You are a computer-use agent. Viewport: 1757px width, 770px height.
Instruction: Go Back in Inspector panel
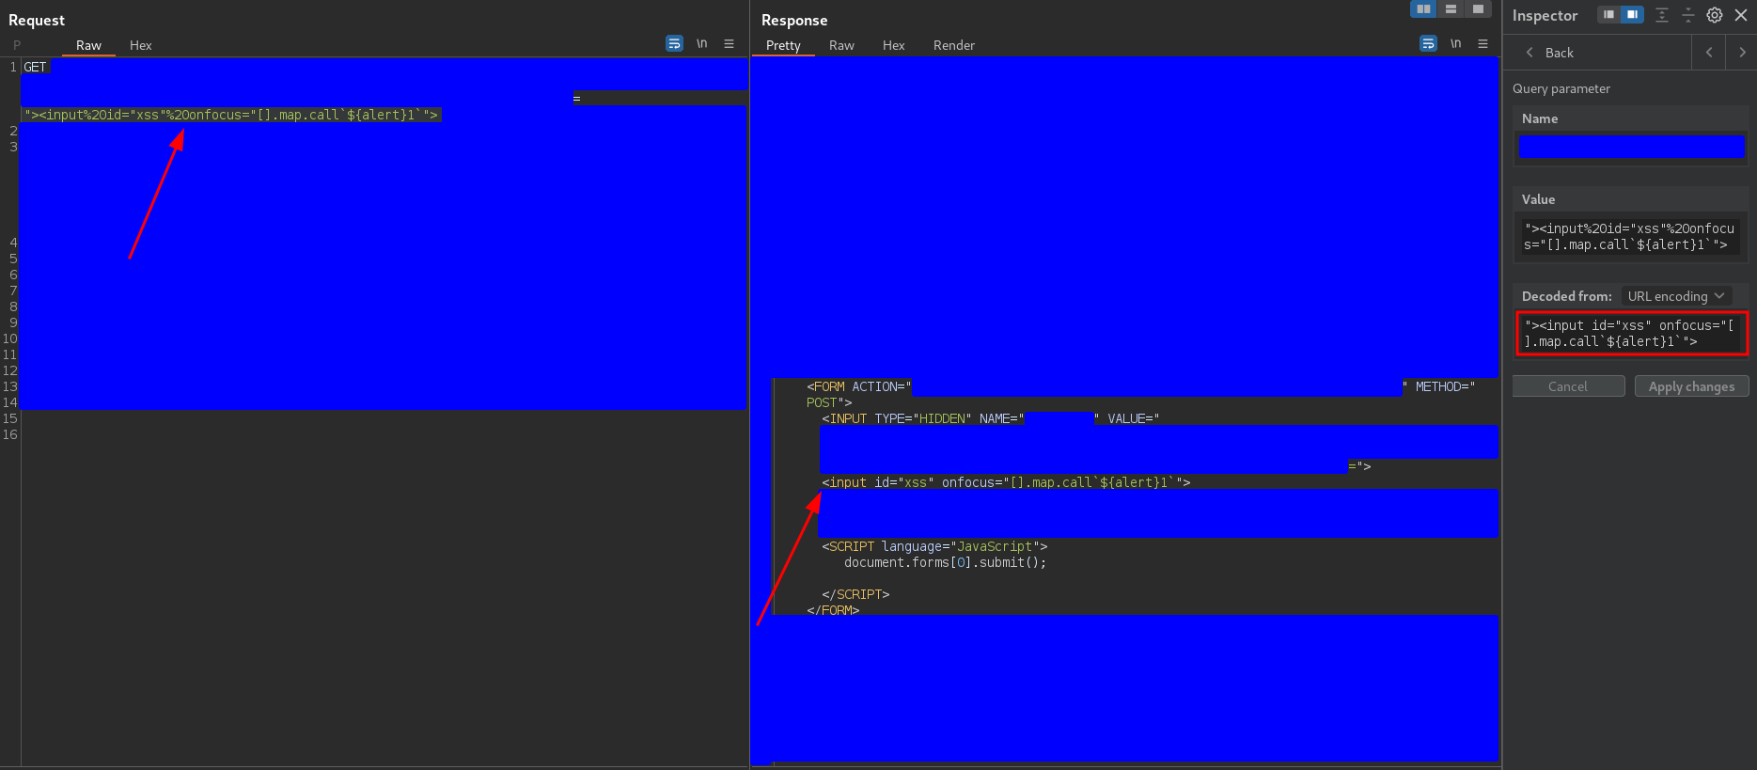click(x=1548, y=53)
